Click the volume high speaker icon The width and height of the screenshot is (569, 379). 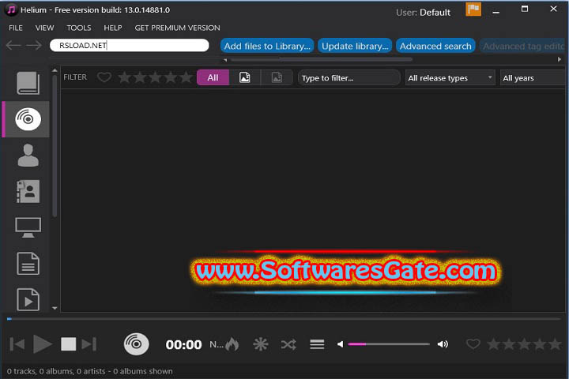(443, 344)
